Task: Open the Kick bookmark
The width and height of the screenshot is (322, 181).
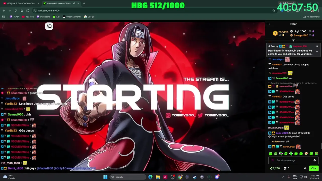Action: (x=56, y=17)
